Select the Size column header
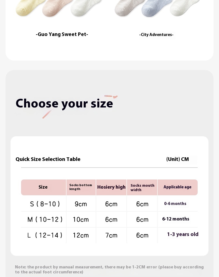This screenshot has width=219, height=277. 43,187
